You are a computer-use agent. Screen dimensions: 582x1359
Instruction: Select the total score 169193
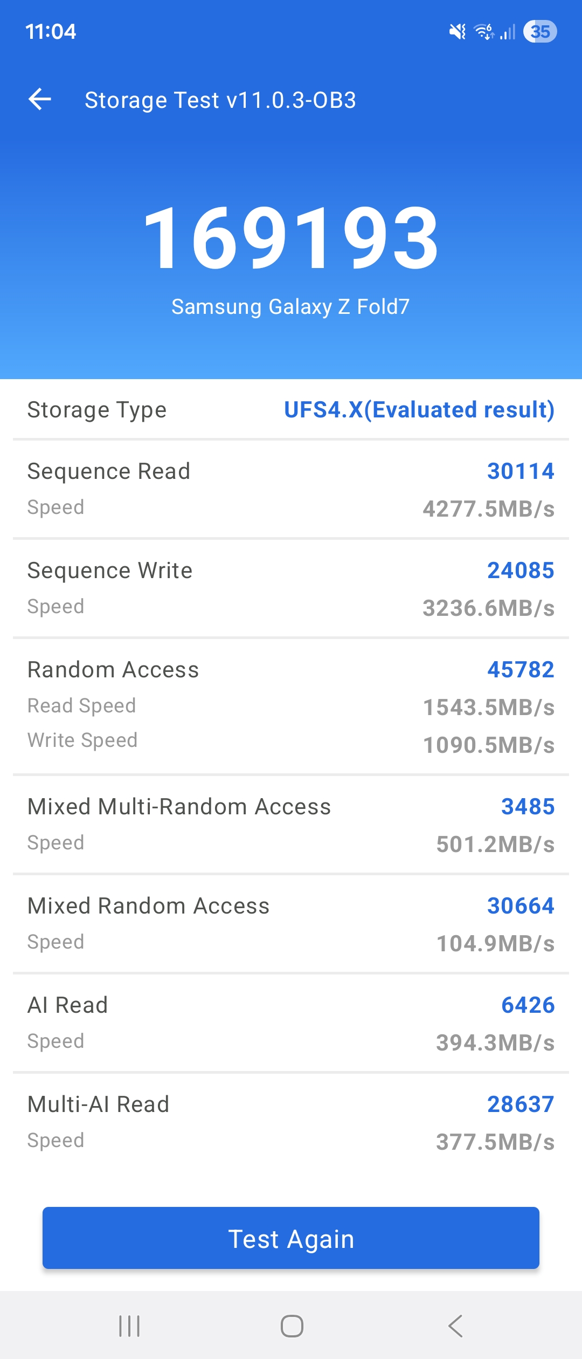[x=291, y=237]
